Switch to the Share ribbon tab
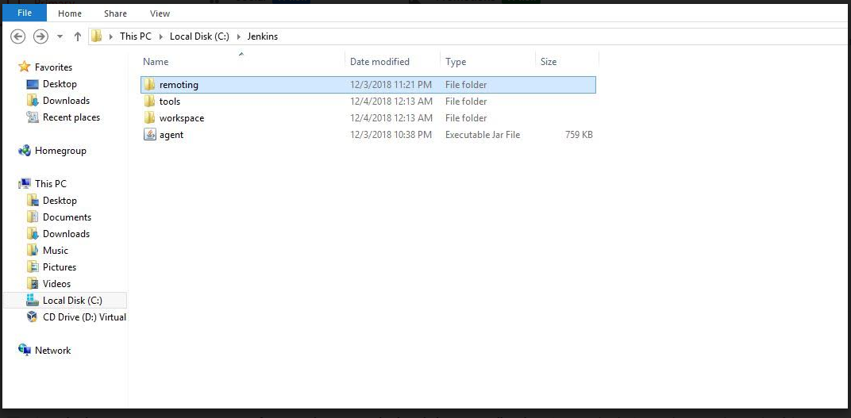The width and height of the screenshot is (851, 418). (x=115, y=13)
